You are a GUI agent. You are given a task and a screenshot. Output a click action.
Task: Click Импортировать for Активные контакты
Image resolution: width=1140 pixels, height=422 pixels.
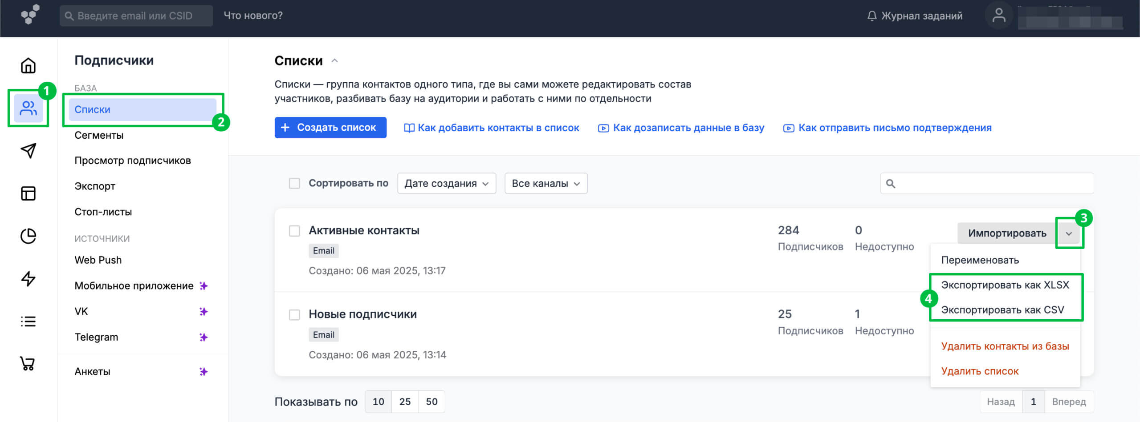(1007, 233)
